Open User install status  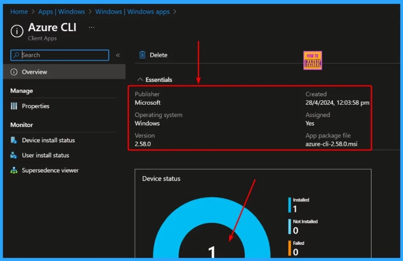click(x=46, y=155)
